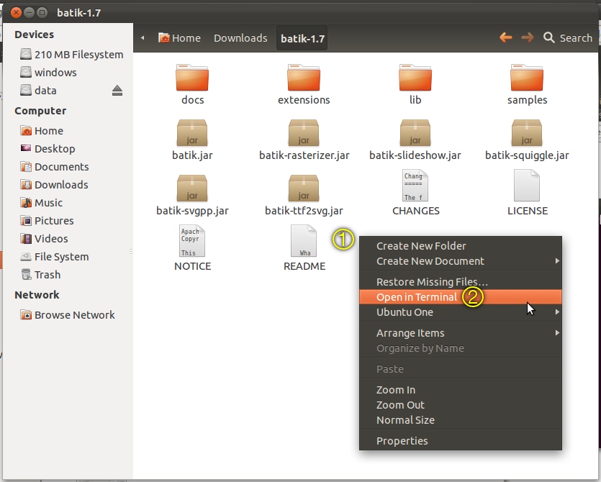Open the extensions folder icon

click(x=304, y=78)
